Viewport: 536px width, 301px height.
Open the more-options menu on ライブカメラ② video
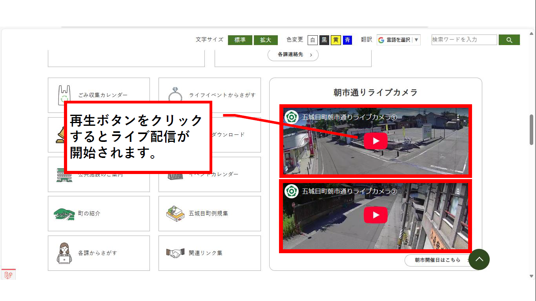point(458,191)
